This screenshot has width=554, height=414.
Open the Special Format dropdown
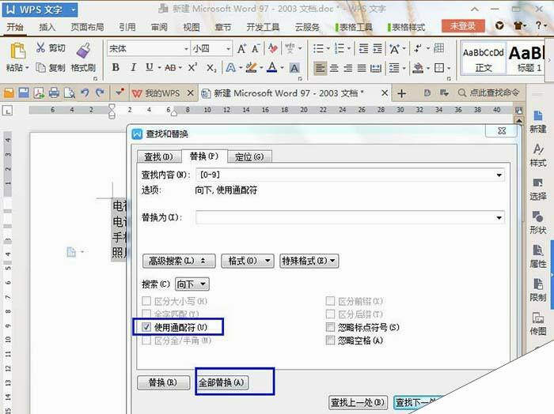pyautogui.click(x=309, y=261)
